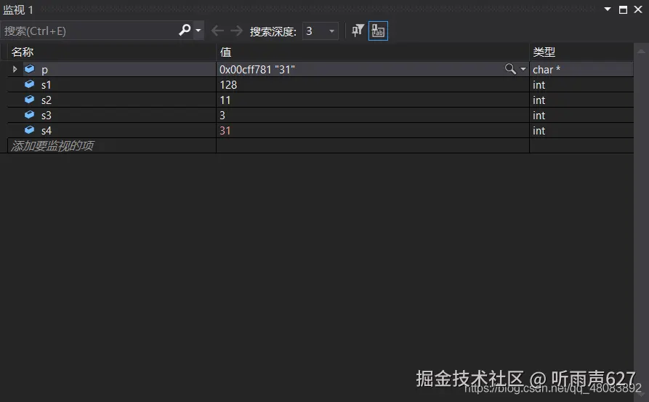This screenshot has width=649, height=402.
Task: Select variable name s2
Action: tap(46, 100)
